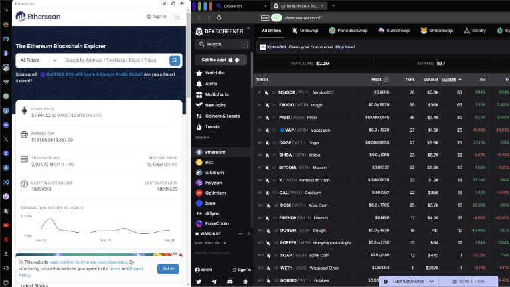
Task: Open New Pairs in Dexscreener sidebar
Action: (211, 105)
